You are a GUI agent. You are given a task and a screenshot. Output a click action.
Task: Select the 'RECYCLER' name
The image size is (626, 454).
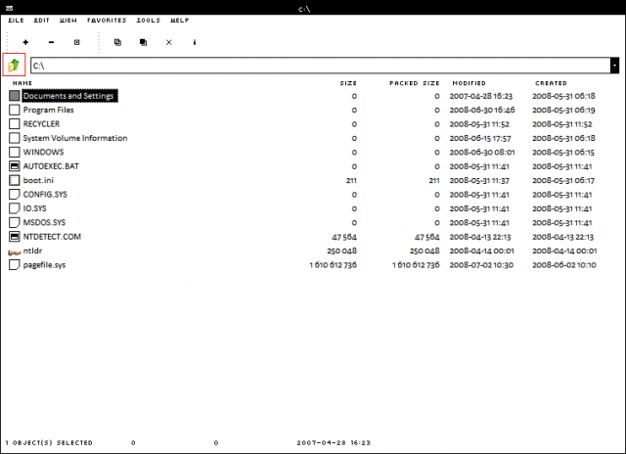tap(41, 124)
